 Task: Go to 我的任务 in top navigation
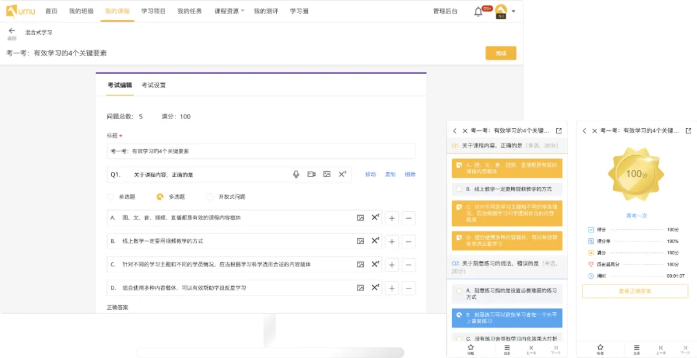click(x=190, y=12)
